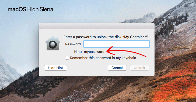Image resolution: width=196 pixels, height=102 pixels.
Task: Click the empty dialog area below the vault icon
Action: (x=52, y=57)
